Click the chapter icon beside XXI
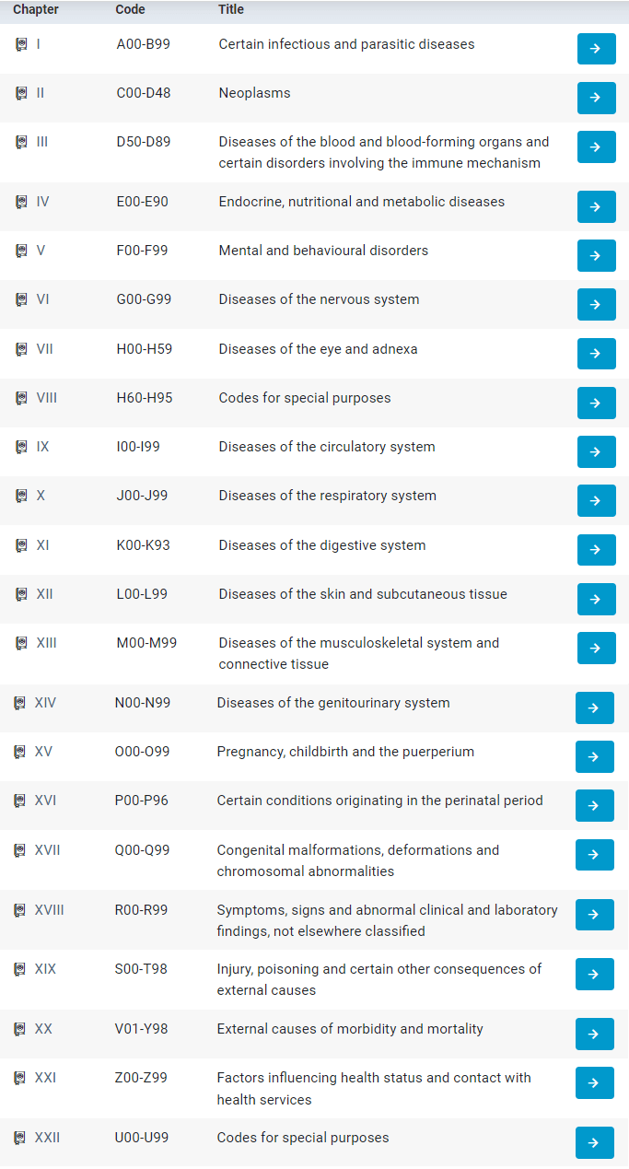Screen dimensions: 629x1169 click(19, 1078)
